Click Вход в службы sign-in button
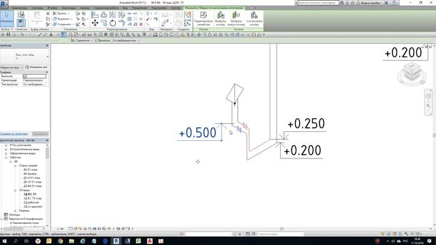This screenshot has height=245, width=436. pyautogui.click(x=369, y=3)
